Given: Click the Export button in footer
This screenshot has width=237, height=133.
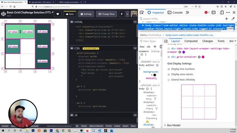Looking at the screenshot, I should (x=125, y=126).
